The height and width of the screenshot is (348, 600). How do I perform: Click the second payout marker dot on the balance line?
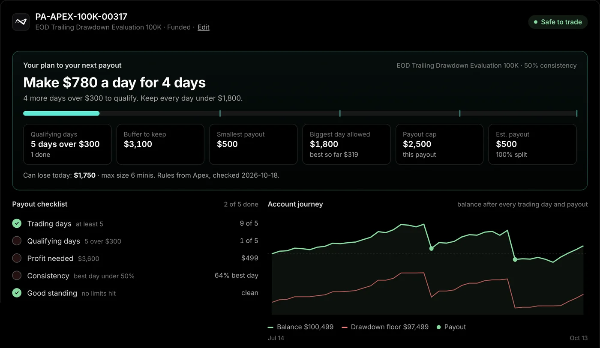pyautogui.click(x=515, y=259)
